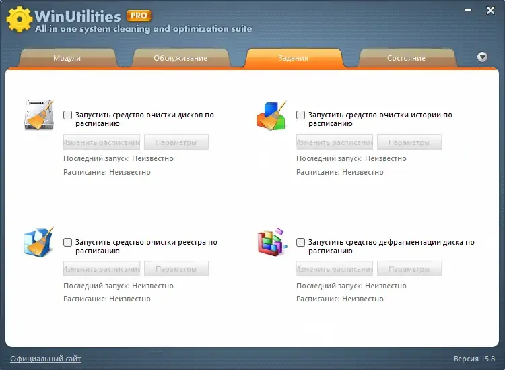
Task: Enable scheduled history cleaner checkbox
Action: click(x=300, y=115)
